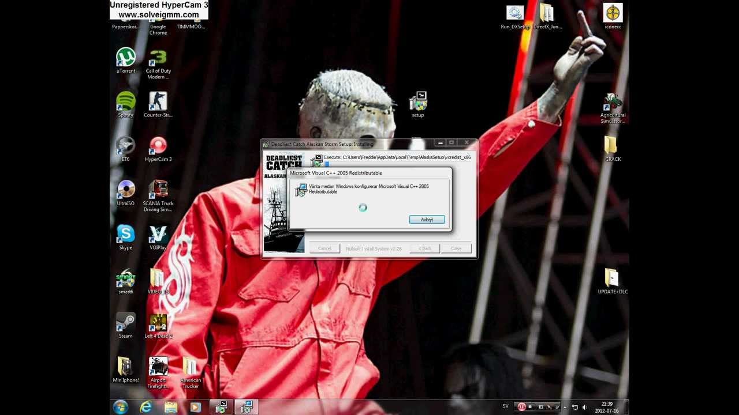Select the Left 4 Dead 2 icon

click(x=158, y=326)
